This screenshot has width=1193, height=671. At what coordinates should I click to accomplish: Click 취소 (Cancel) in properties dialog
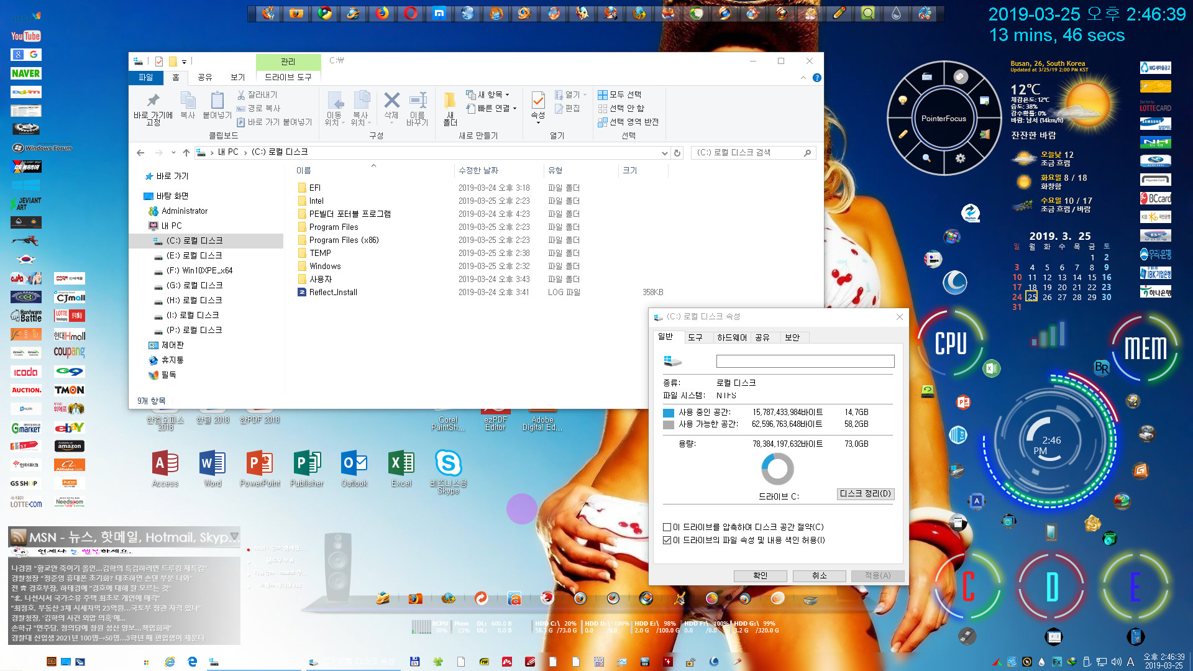[x=820, y=576]
